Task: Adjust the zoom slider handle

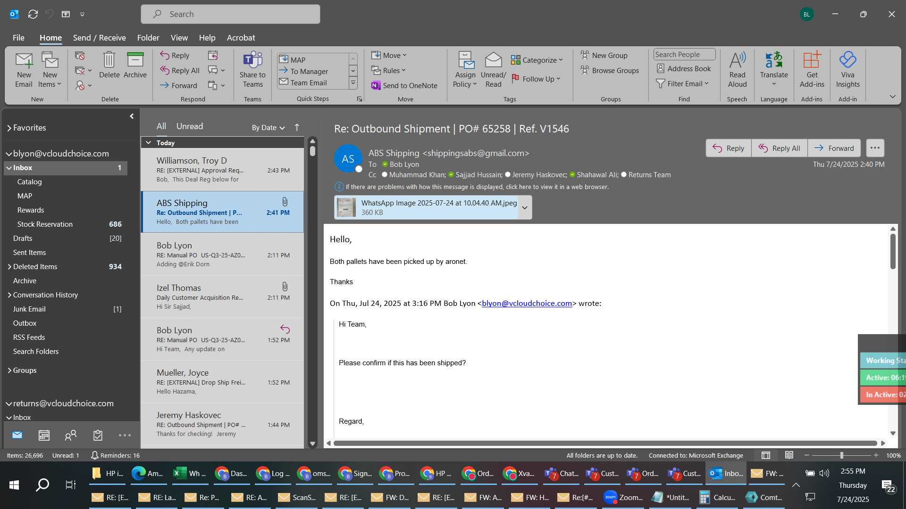Action: tap(841, 455)
